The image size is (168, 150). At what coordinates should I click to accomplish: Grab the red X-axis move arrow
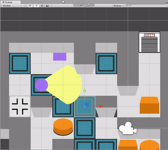101,106
